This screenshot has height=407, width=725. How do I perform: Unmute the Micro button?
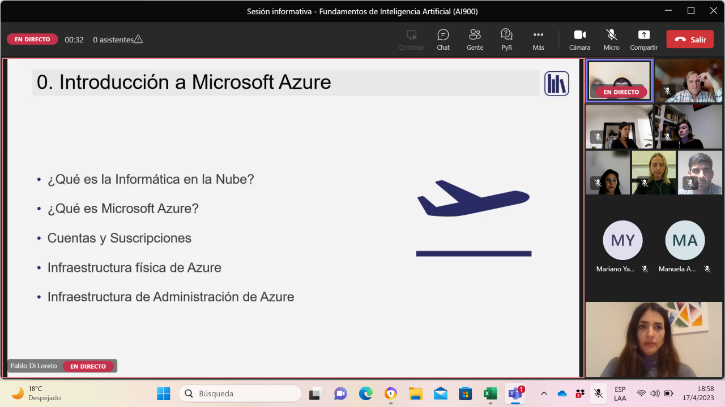pos(611,40)
